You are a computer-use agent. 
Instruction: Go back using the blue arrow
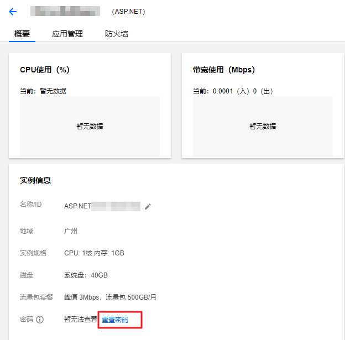[13, 12]
